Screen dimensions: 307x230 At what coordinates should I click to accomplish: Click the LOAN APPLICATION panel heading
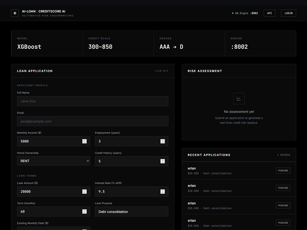coord(35,71)
